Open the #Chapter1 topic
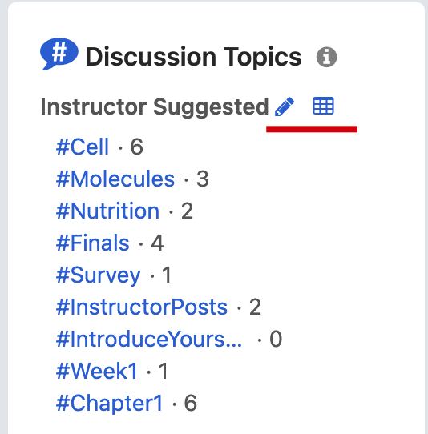 point(110,404)
